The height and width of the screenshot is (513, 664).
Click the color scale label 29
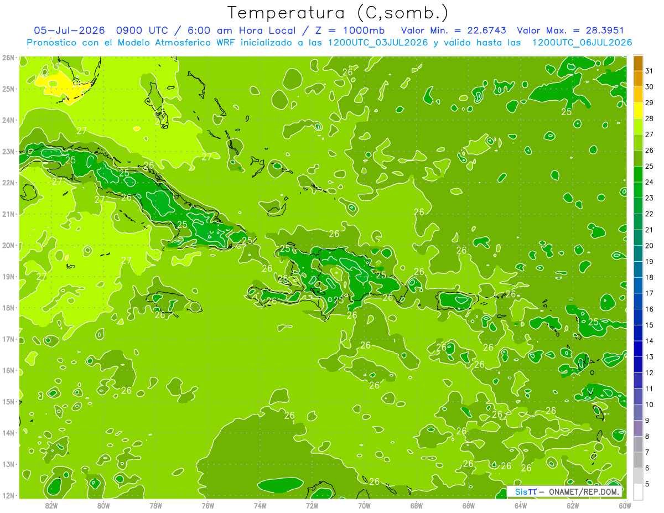[650, 103]
